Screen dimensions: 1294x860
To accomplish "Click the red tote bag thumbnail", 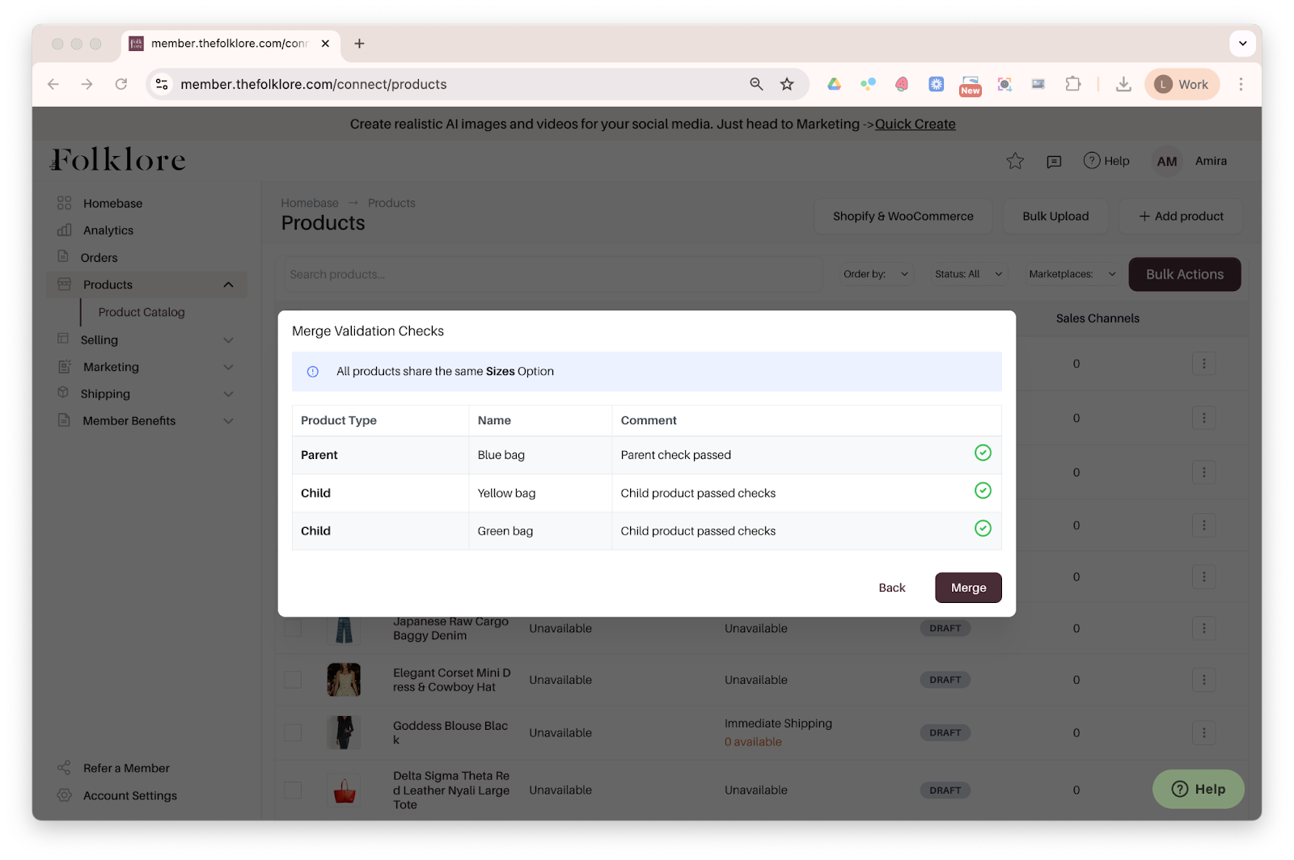I will [x=345, y=790].
